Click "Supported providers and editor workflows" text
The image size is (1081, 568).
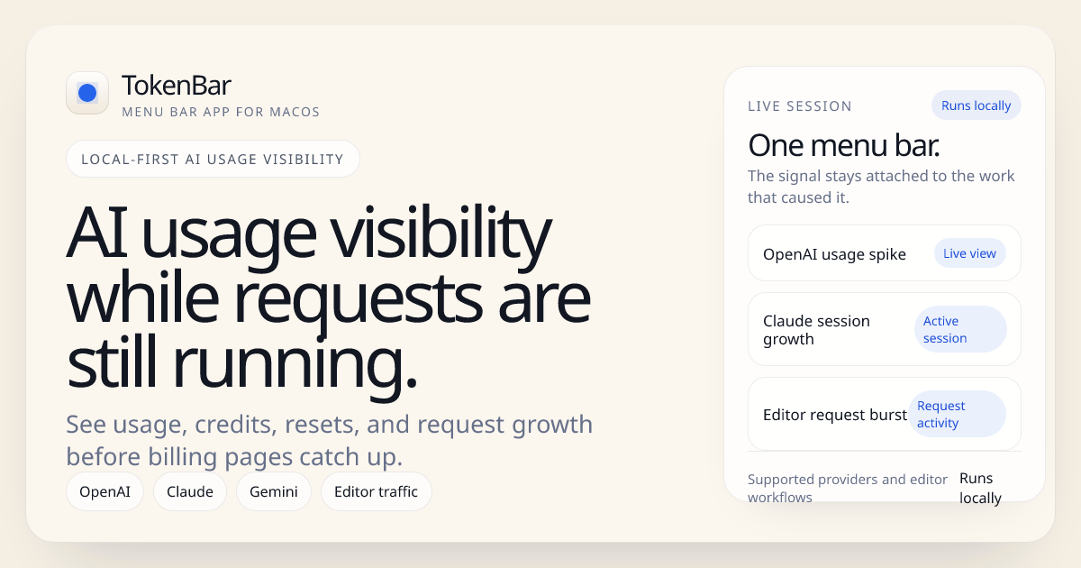tap(848, 488)
